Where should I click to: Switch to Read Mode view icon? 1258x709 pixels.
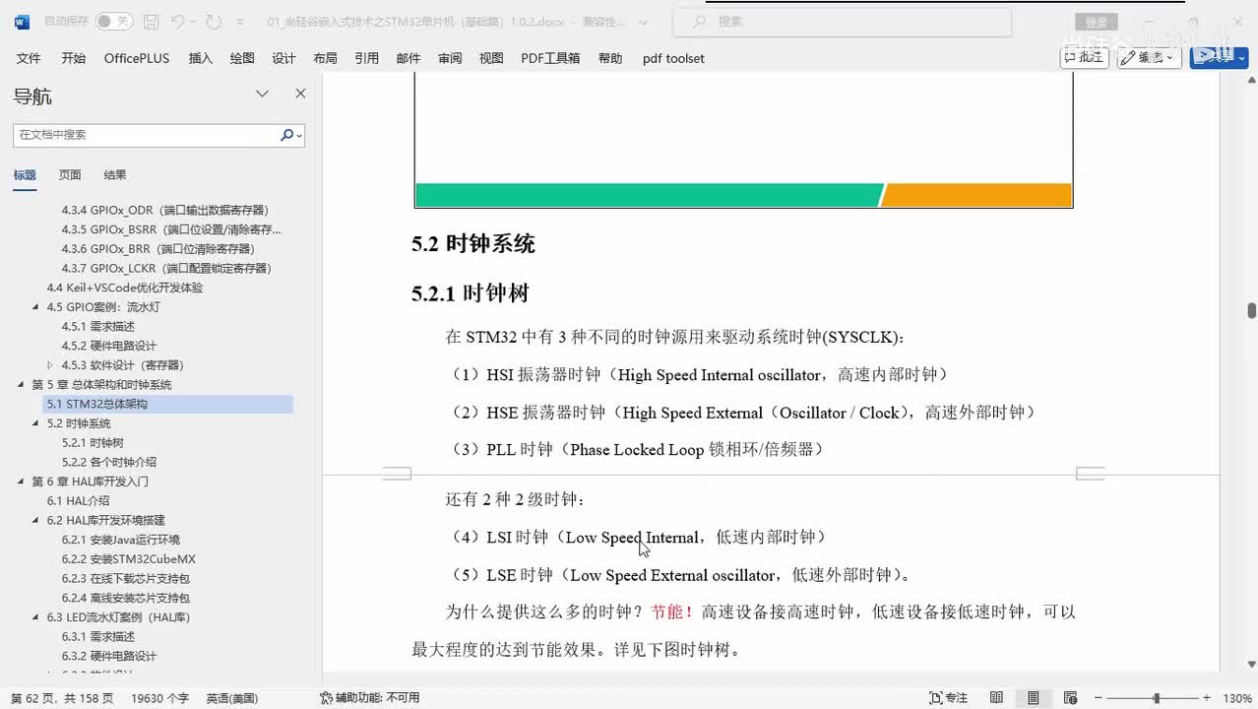[996, 698]
